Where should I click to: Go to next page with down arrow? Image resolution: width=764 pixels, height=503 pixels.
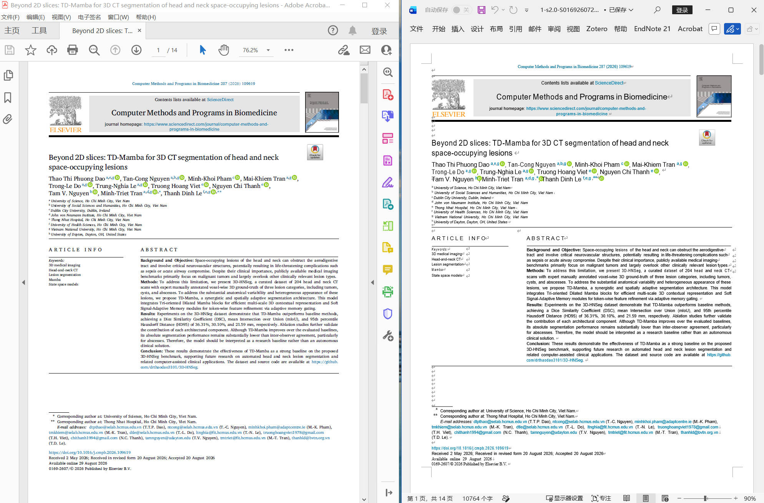pyautogui.click(x=136, y=50)
